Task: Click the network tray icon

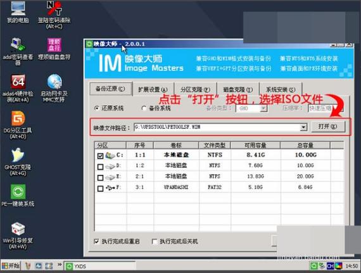Action: click(322, 266)
